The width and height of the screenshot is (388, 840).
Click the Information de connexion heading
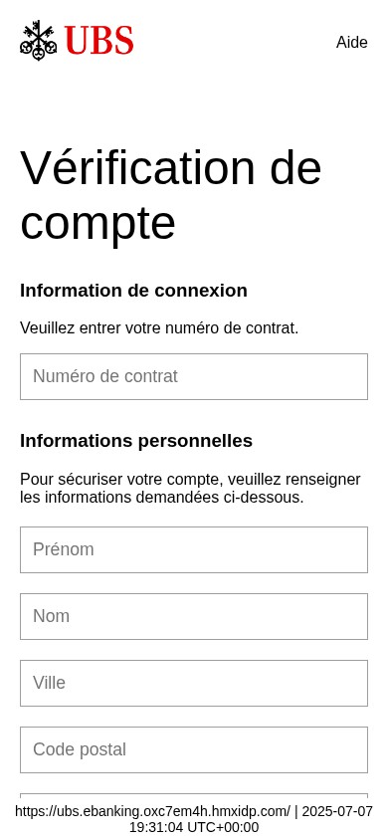[x=133, y=291]
